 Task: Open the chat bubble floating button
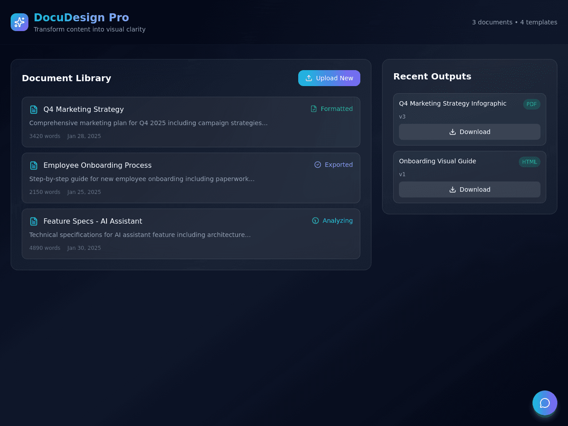pyautogui.click(x=545, y=403)
